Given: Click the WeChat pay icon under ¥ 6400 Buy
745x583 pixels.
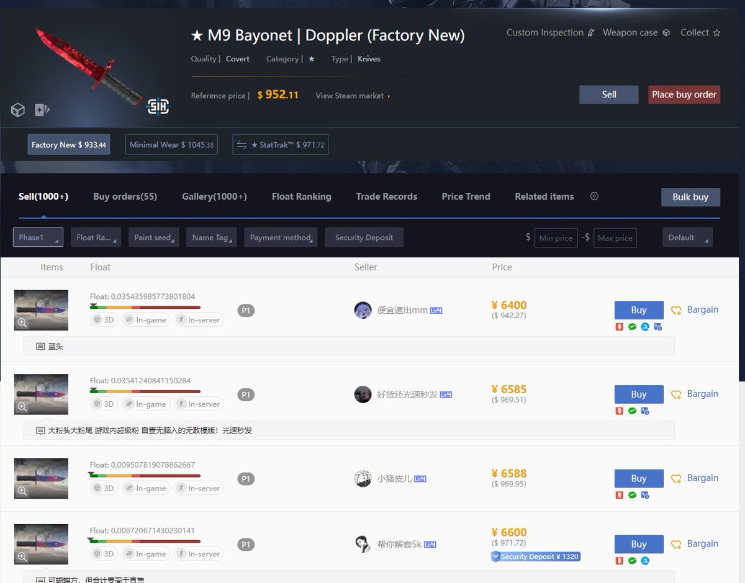Looking at the screenshot, I should point(632,326).
